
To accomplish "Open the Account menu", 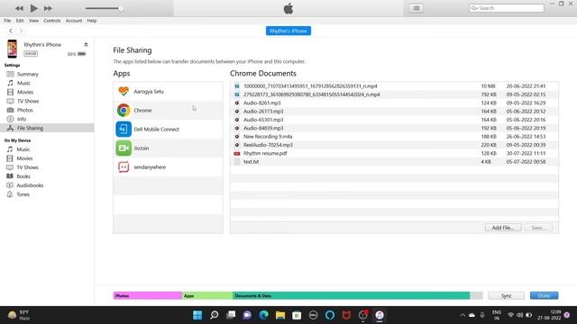I will pos(74,21).
